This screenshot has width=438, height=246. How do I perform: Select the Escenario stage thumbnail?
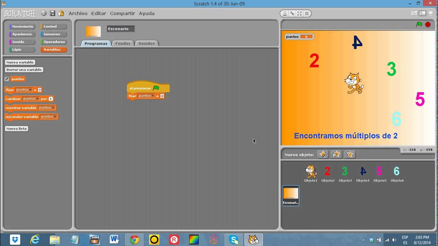(291, 196)
